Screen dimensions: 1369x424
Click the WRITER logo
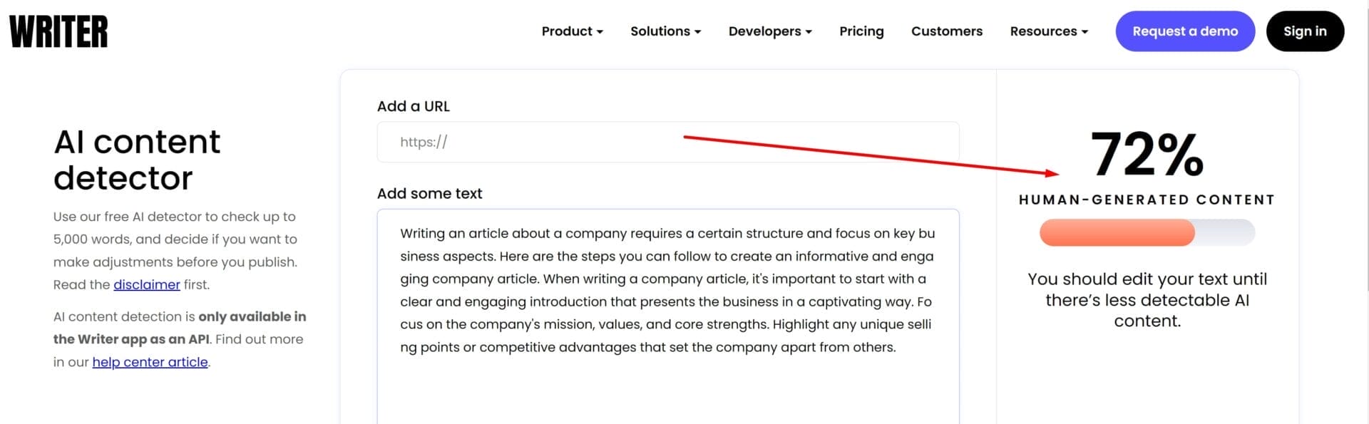tap(58, 32)
